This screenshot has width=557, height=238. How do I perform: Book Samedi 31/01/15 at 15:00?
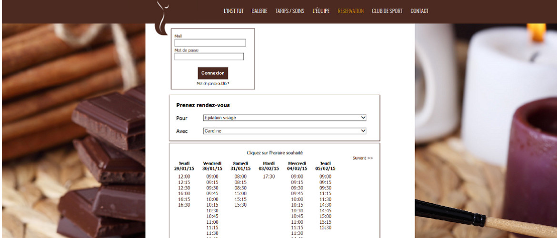coord(240,194)
